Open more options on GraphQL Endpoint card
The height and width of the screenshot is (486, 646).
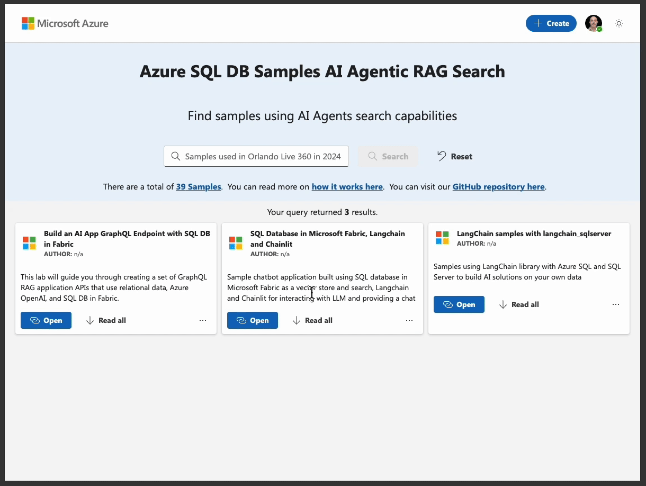pyautogui.click(x=203, y=320)
